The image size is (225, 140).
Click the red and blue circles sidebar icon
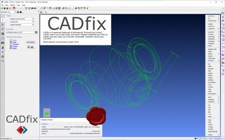coord(3,43)
